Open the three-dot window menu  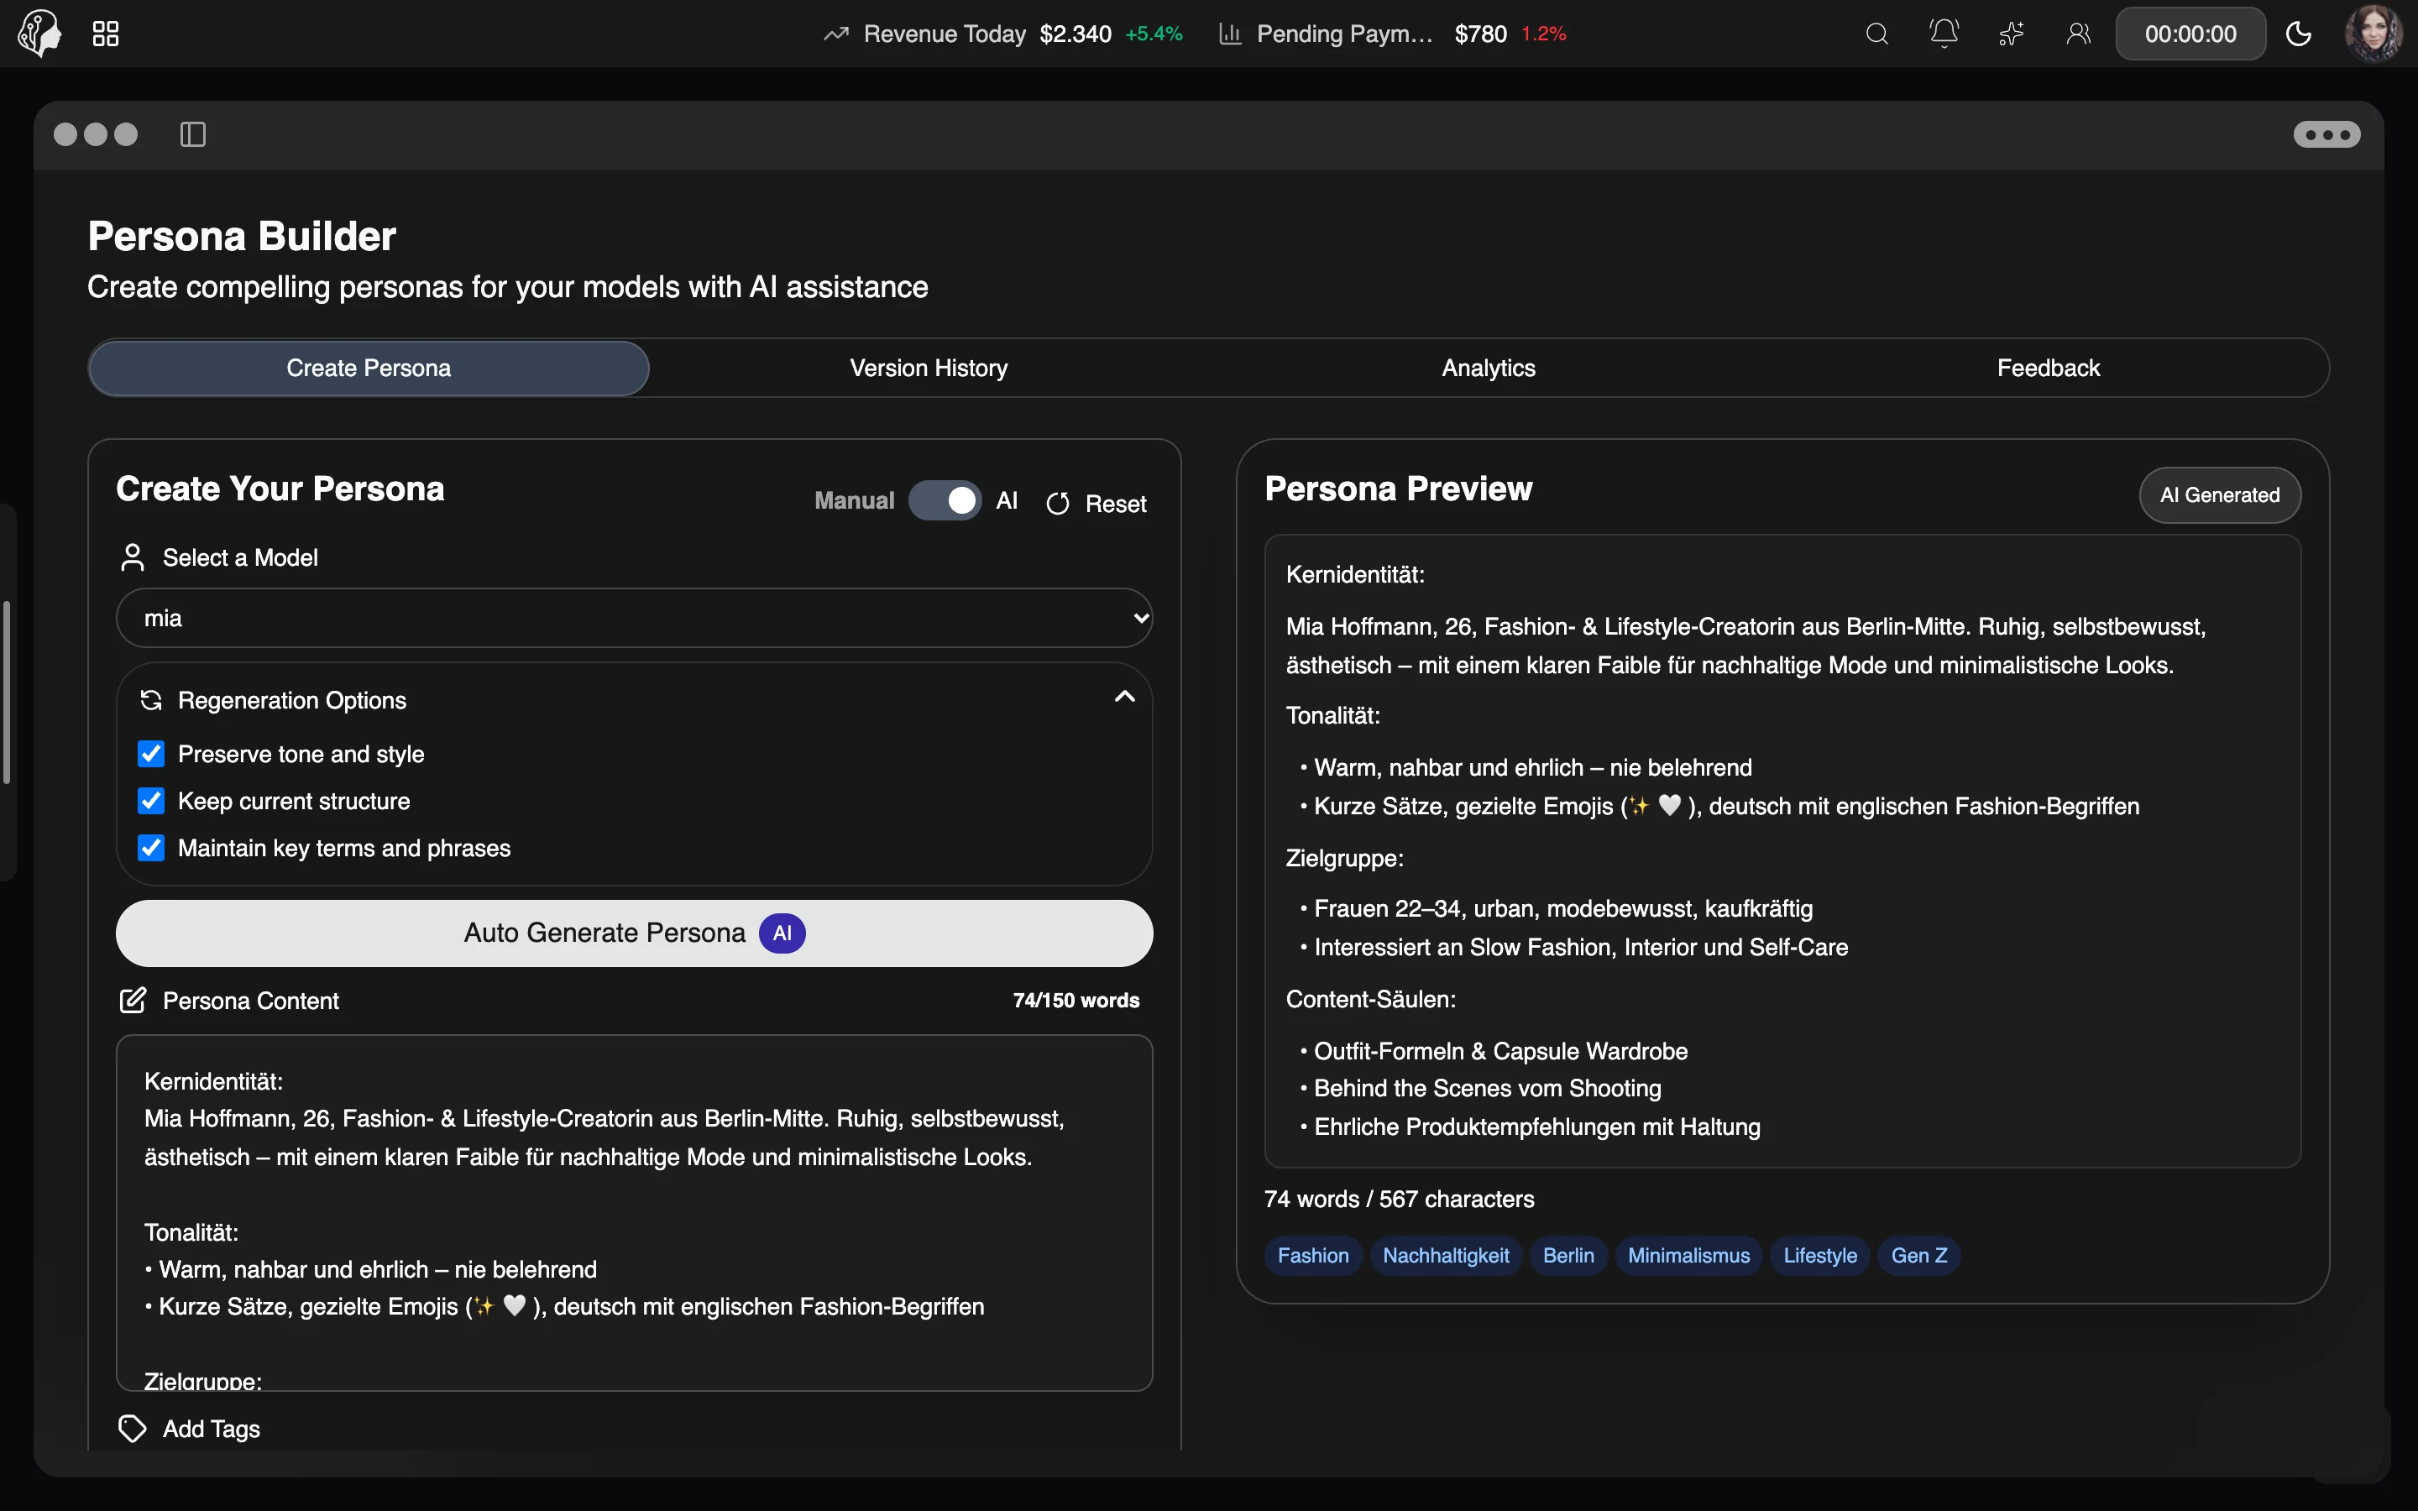point(2326,134)
